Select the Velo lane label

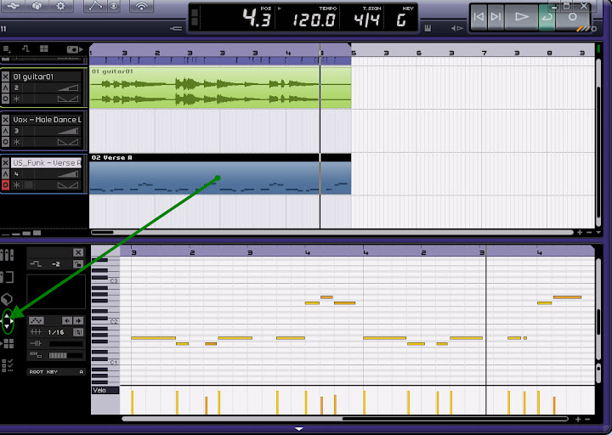[x=99, y=390]
